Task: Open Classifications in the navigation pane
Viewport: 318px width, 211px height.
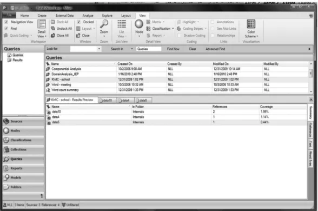Action: coord(24,140)
